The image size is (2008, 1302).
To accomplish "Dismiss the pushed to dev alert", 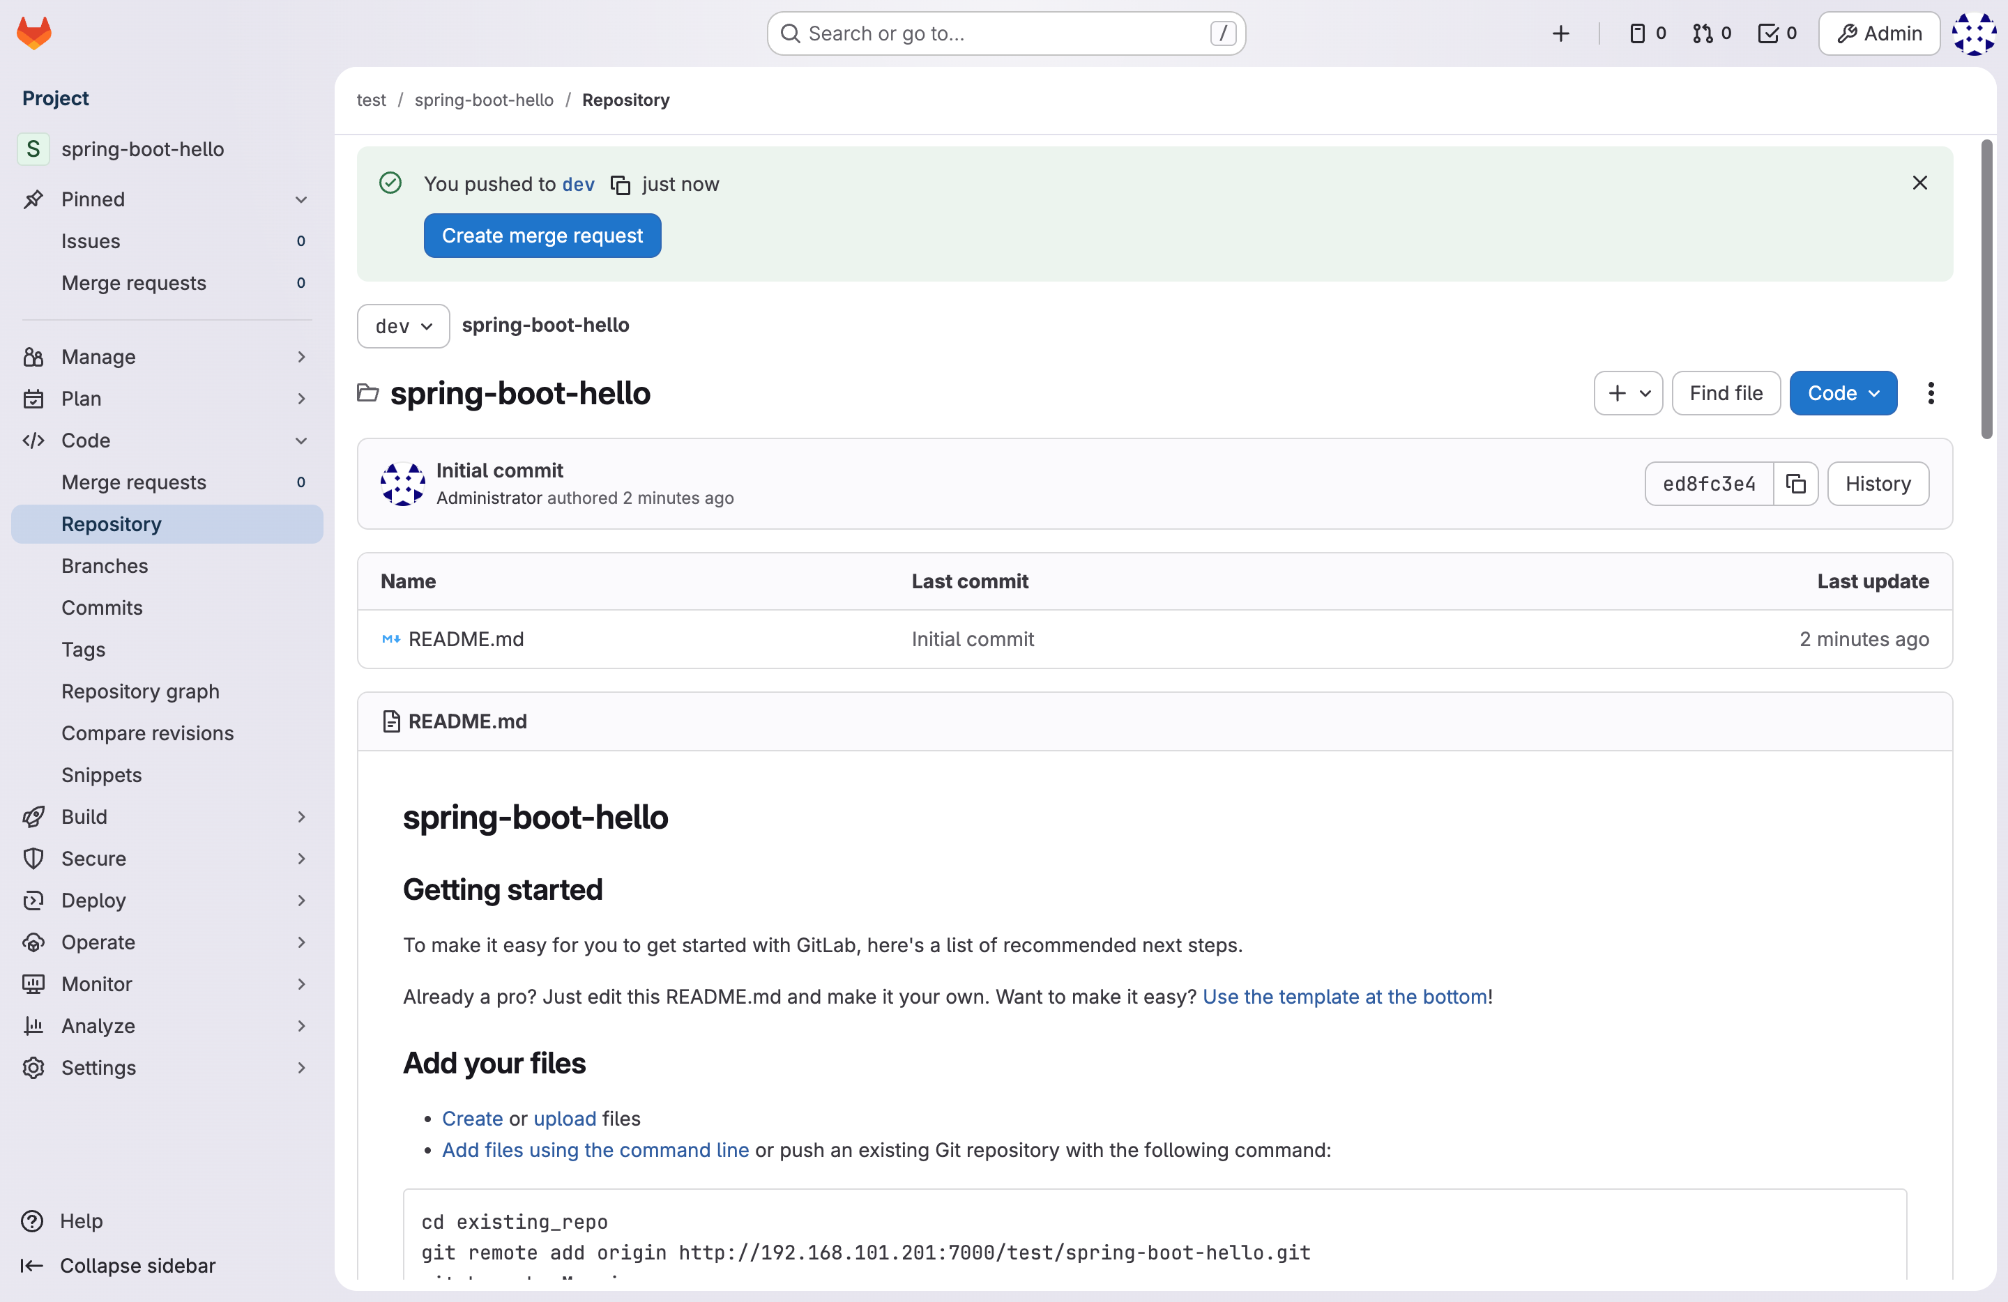I will point(1919,183).
